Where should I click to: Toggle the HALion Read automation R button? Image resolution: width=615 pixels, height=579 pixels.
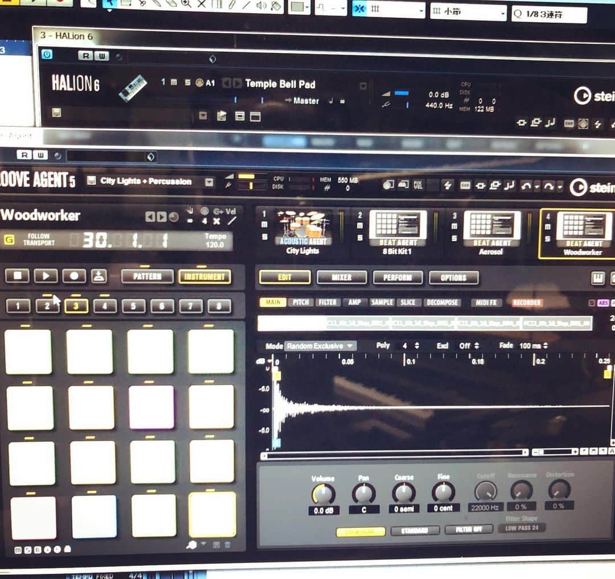point(85,56)
